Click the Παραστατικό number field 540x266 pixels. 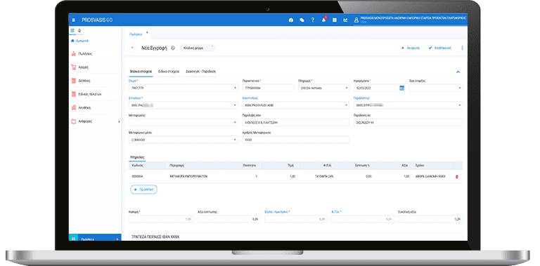pos(268,88)
